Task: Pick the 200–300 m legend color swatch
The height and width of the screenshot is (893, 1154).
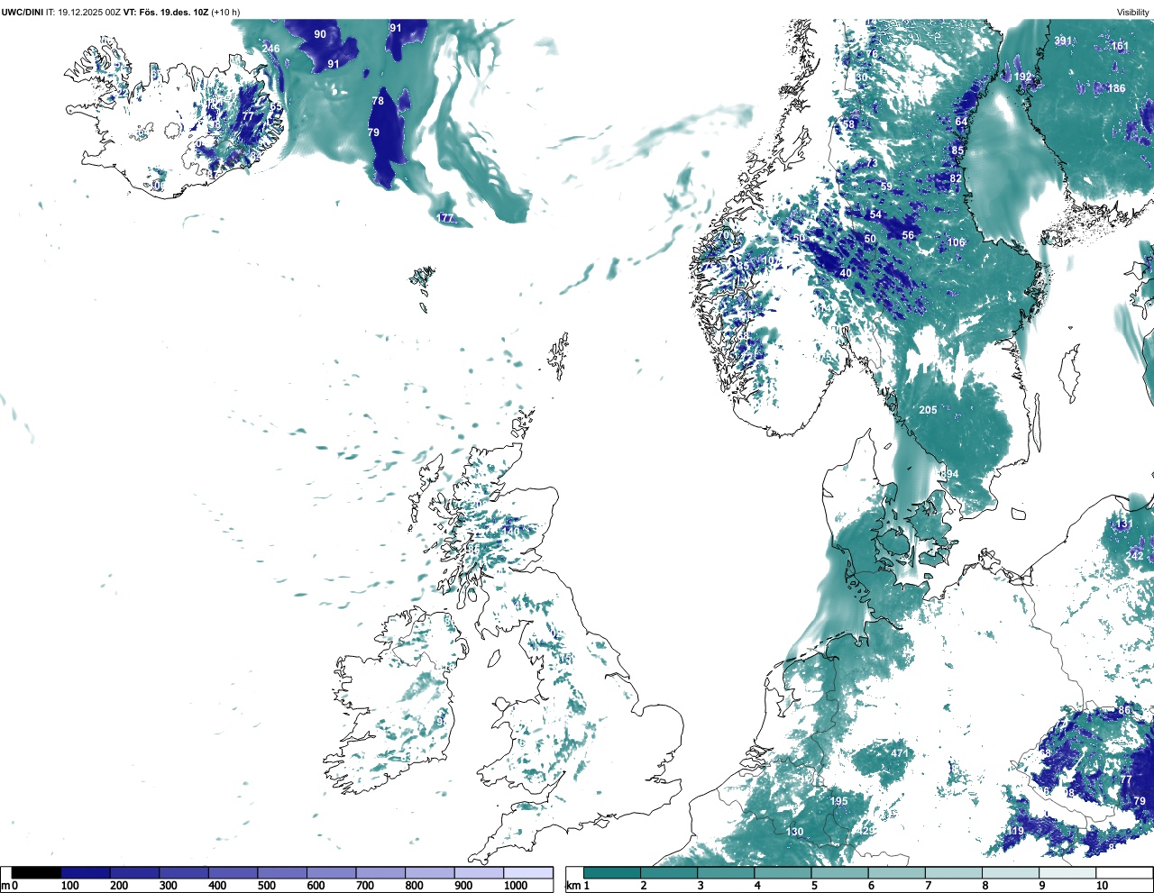Action: [x=134, y=872]
